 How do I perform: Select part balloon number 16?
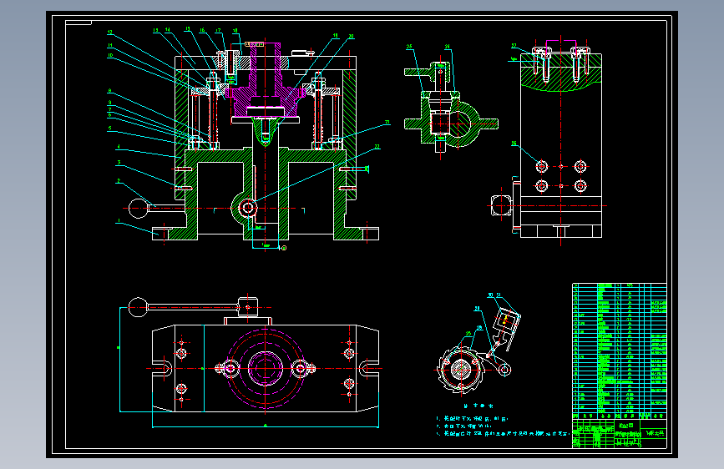[x=202, y=30]
